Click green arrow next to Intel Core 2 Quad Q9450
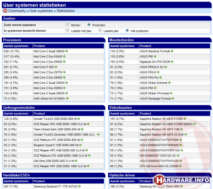 [67, 83]
